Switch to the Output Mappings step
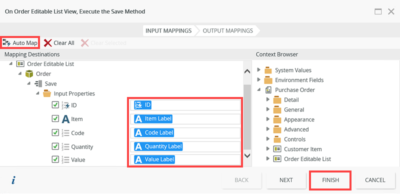The height and width of the screenshot is (194, 400). pyautogui.click(x=228, y=31)
